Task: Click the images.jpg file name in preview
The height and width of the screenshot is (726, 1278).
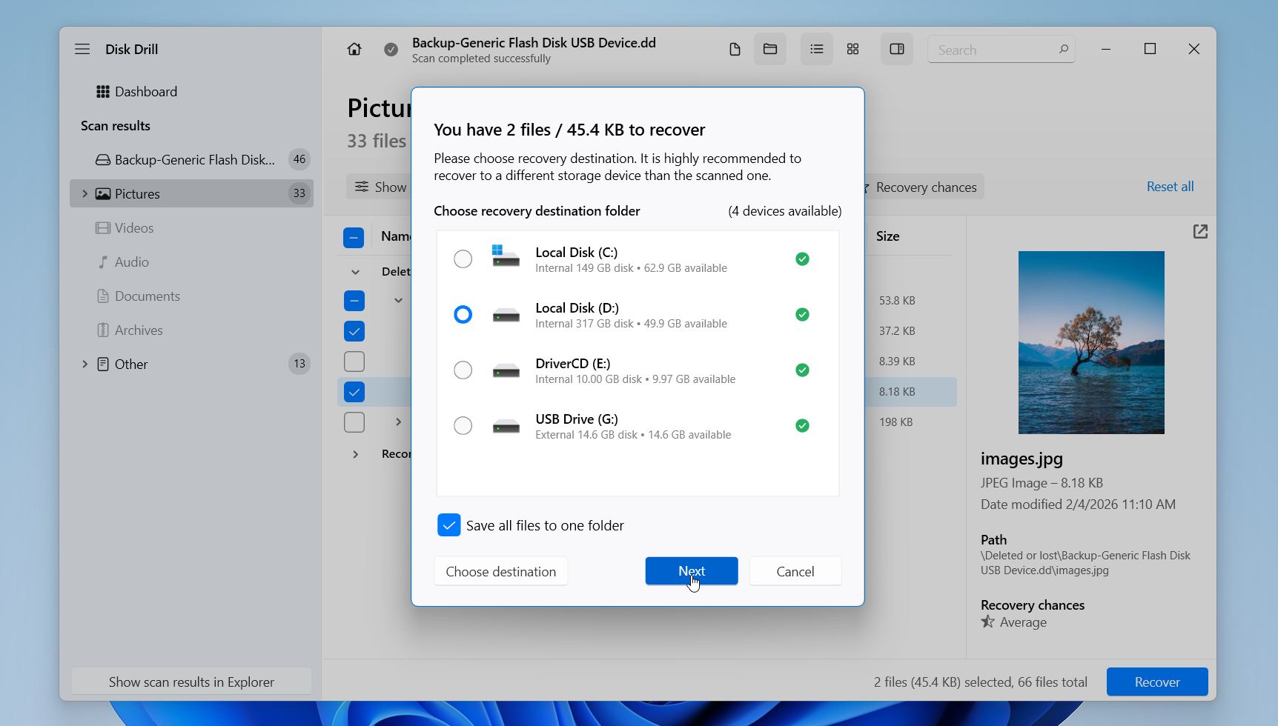Action: 1022,459
